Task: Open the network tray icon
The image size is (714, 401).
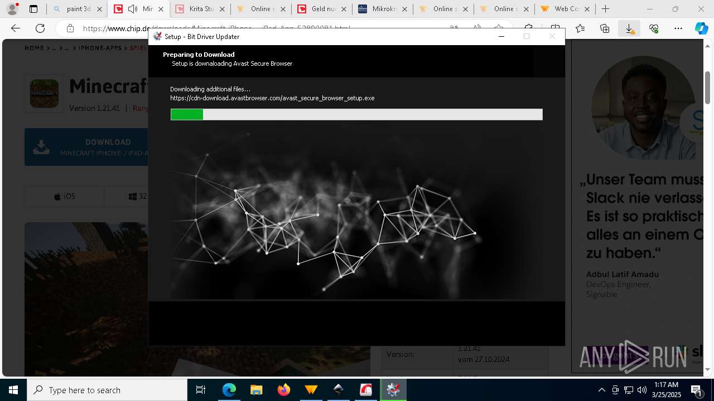Action: [x=629, y=390]
